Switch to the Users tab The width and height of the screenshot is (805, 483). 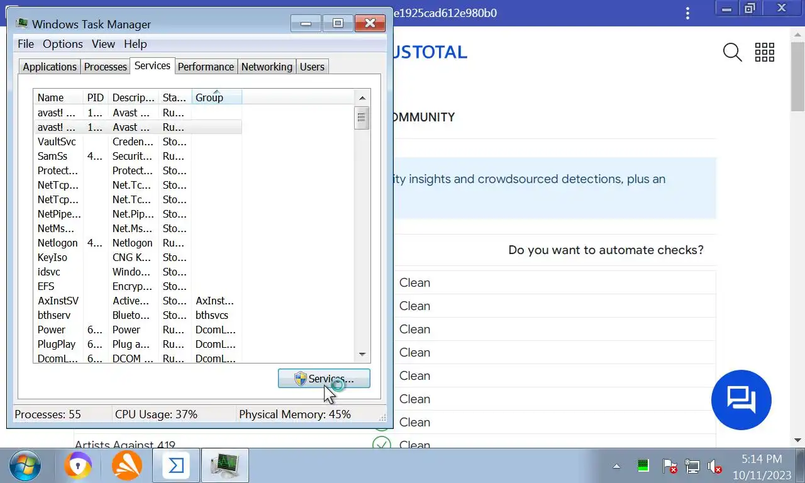point(312,67)
